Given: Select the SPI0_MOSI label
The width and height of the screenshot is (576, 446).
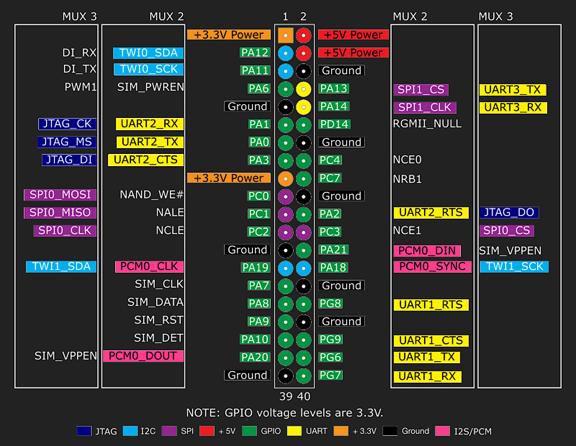Looking at the screenshot, I should (60, 195).
